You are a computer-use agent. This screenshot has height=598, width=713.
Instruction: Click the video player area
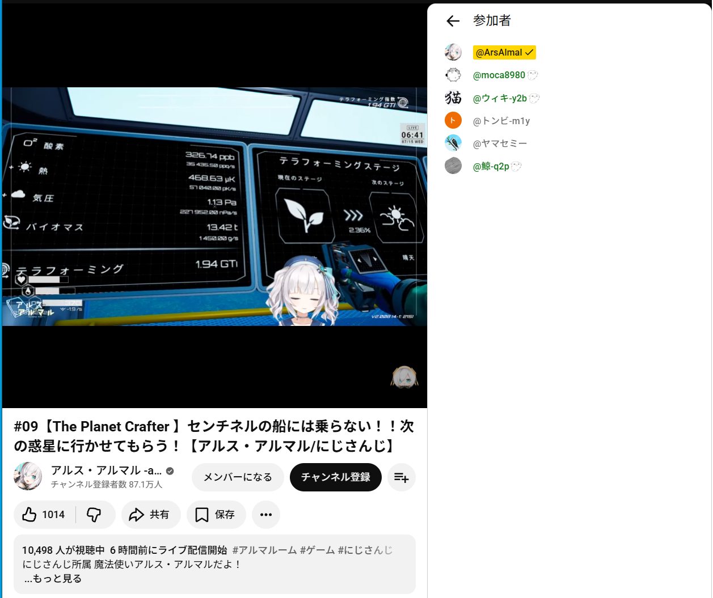pyautogui.click(x=214, y=206)
